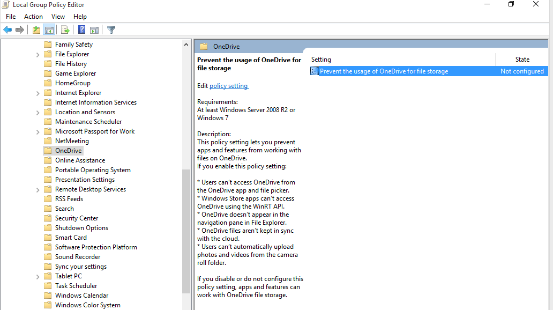Click the tree pane scroll up arrow

[x=186, y=45]
